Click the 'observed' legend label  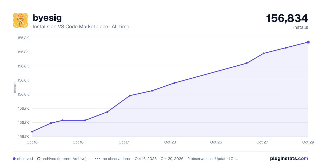tap(25, 159)
